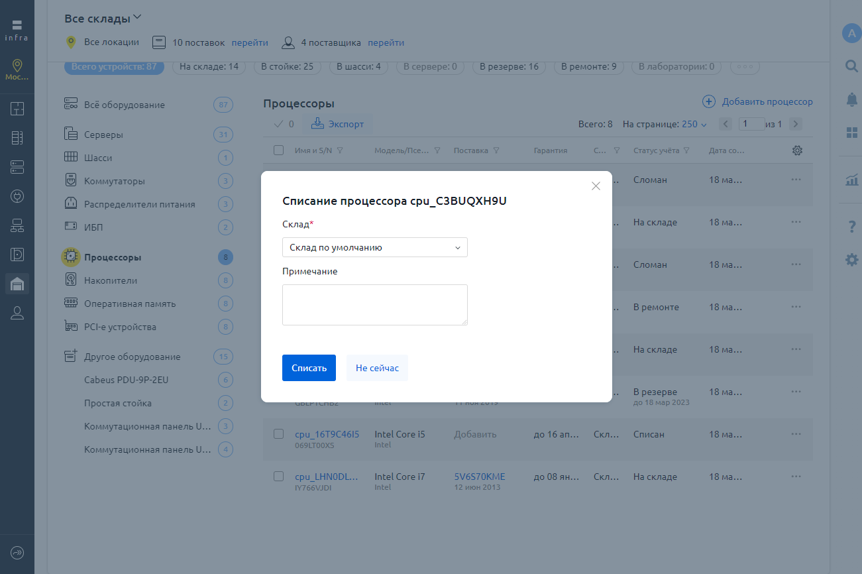Tick the checkbox for the Intel Core i7 row
Screen dimensions: 862x574
pos(279,477)
